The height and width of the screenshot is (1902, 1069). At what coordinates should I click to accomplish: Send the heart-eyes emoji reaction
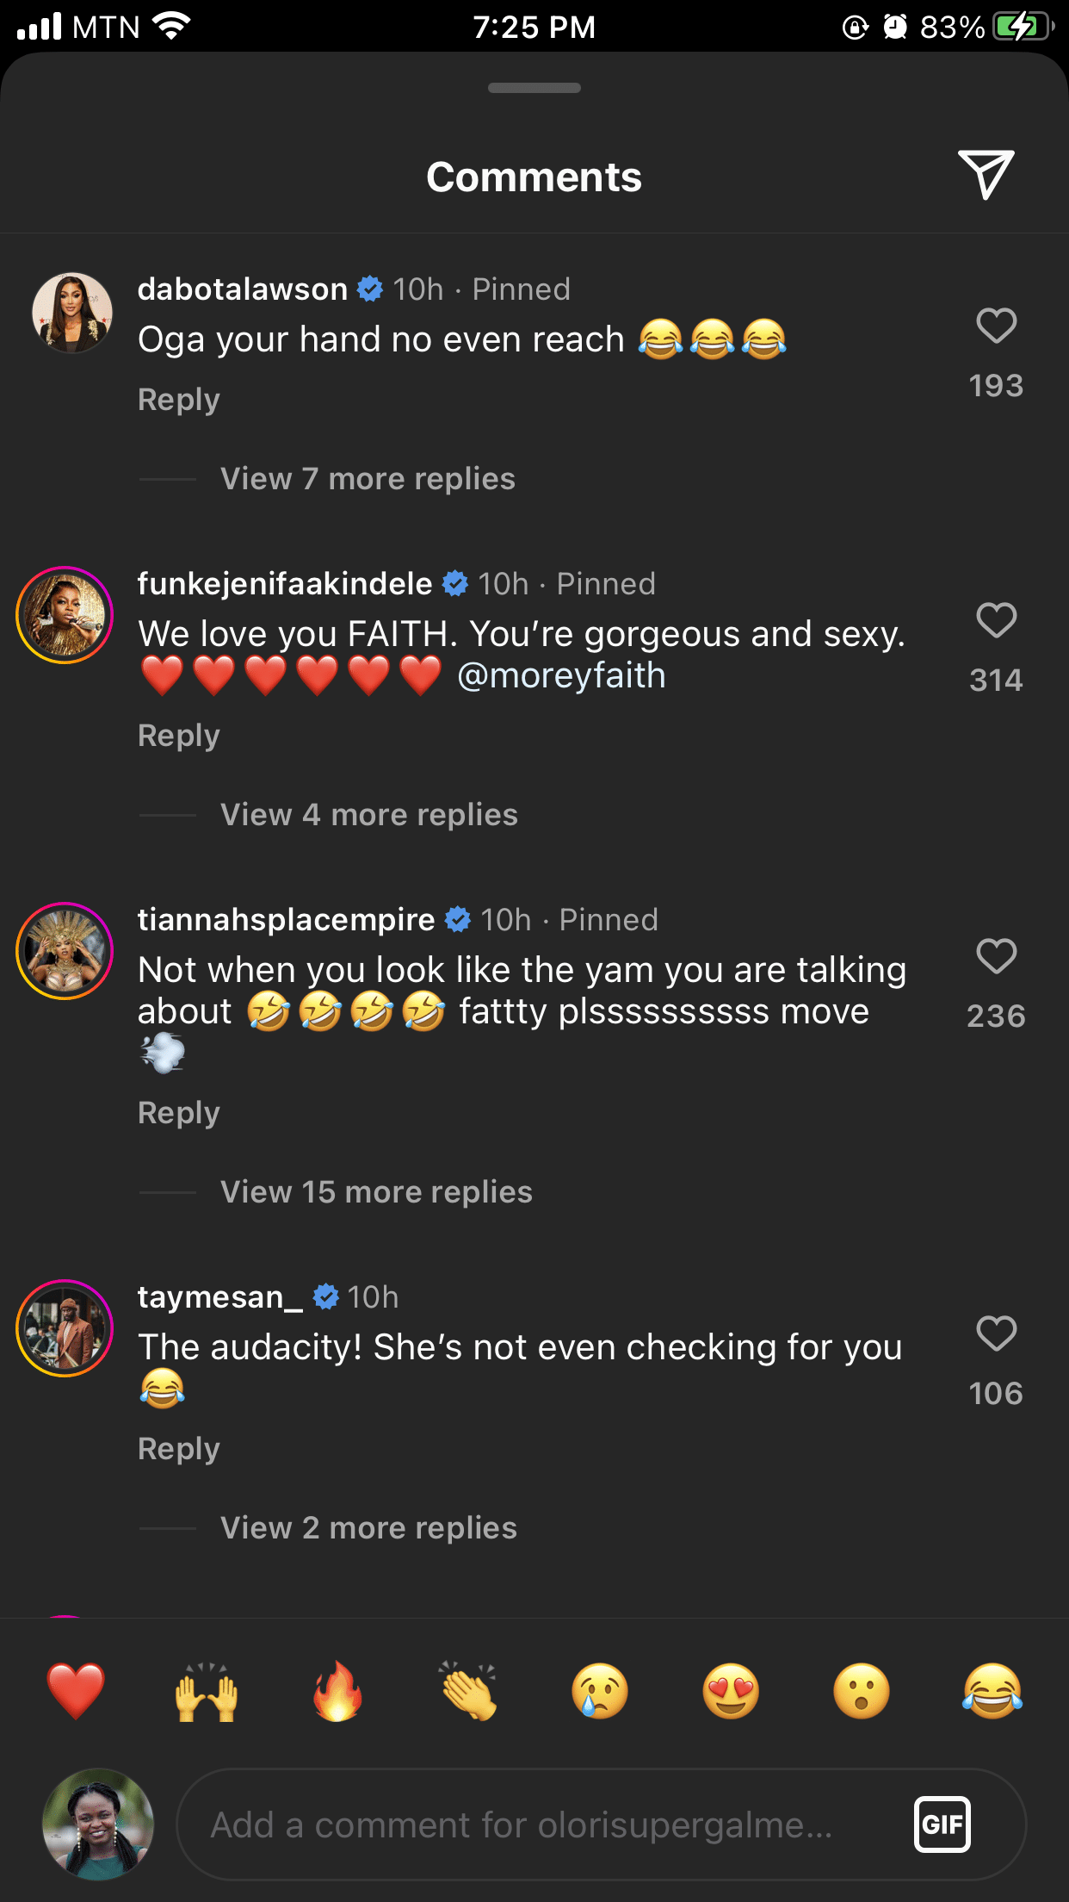point(731,1691)
